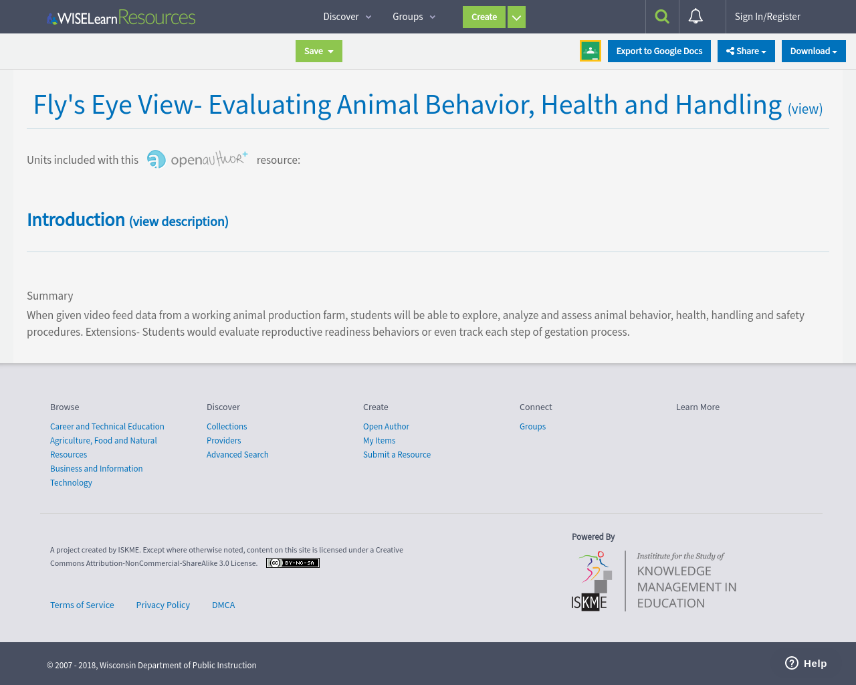Open the Privacy Policy page
This screenshot has width=856, height=685.
click(x=163, y=605)
